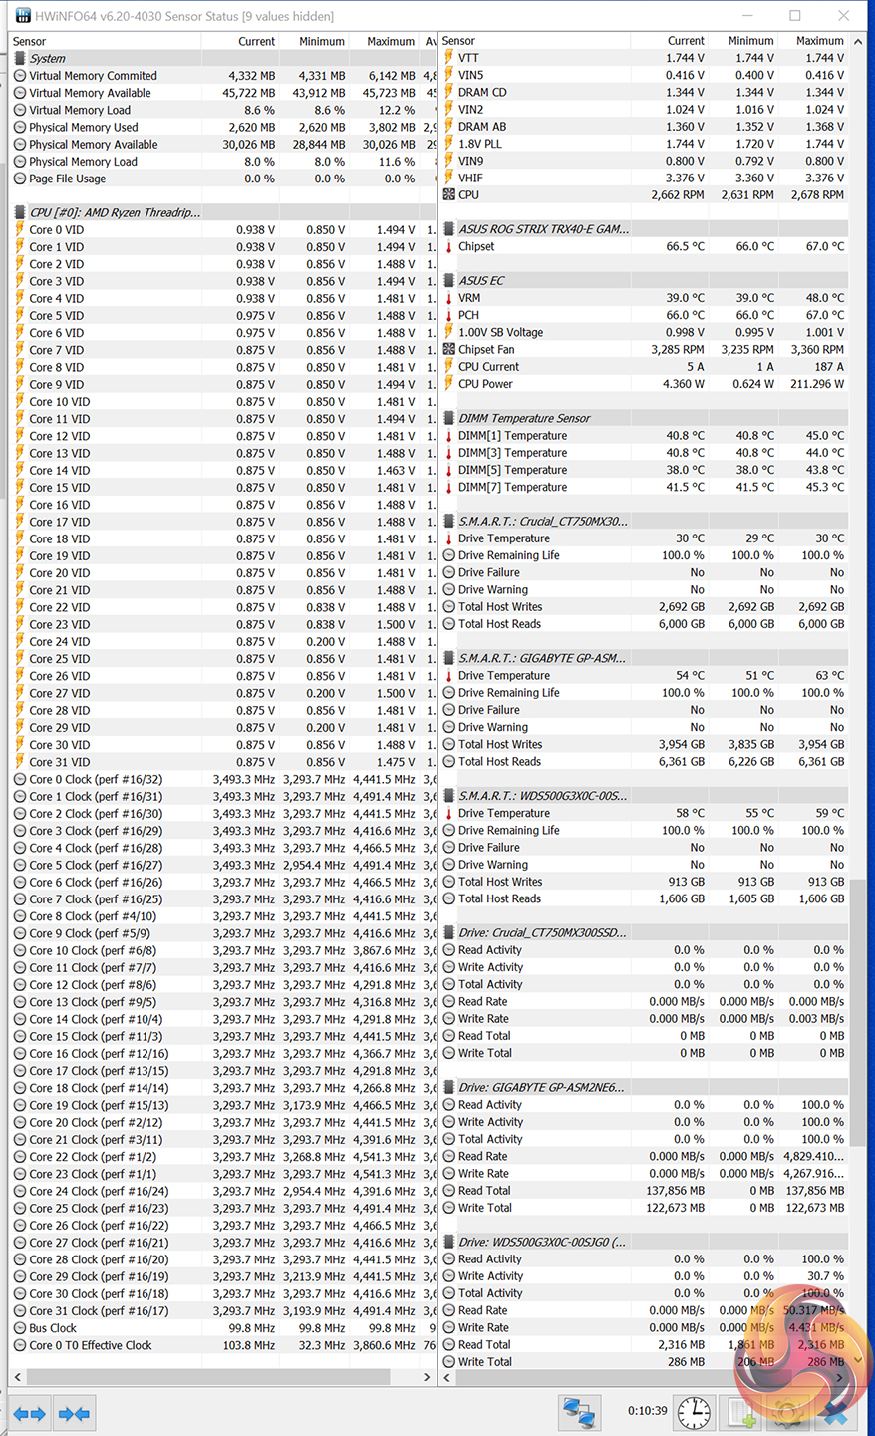Click the icon beside ASUS EC group header
This screenshot has width=875, height=1436.
point(449,281)
